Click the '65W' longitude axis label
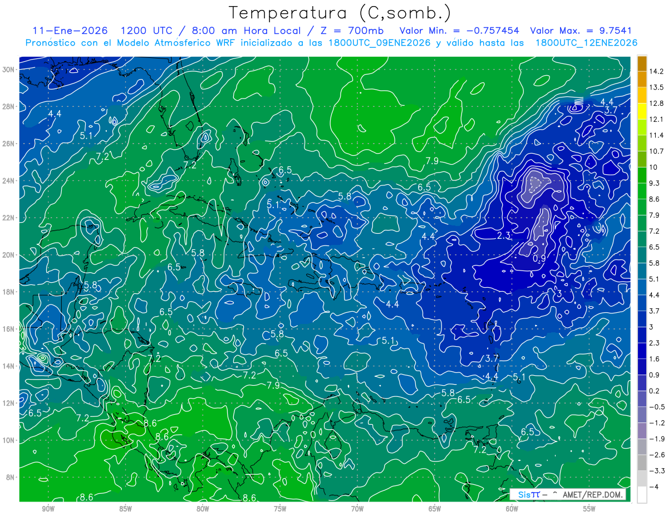668x516 pixels. tap(435, 509)
